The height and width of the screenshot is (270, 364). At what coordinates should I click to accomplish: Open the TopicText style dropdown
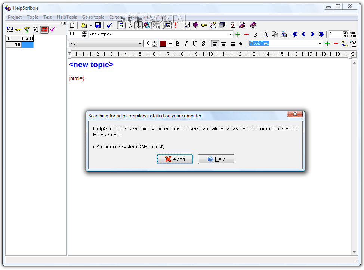(320, 44)
